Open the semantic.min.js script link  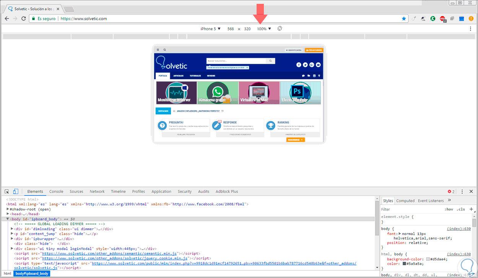[109, 254]
